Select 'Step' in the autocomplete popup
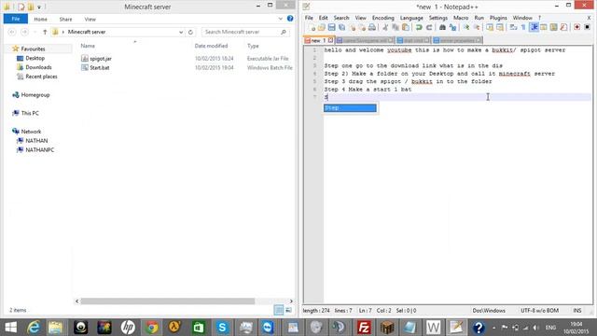Image resolution: width=597 pixels, height=336 pixels. pos(350,108)
